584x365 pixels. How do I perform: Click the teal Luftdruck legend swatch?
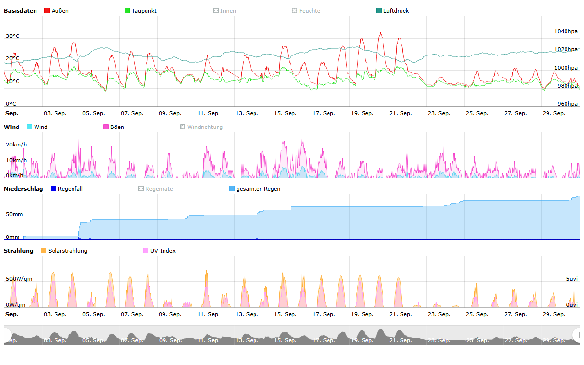(379, 11)
